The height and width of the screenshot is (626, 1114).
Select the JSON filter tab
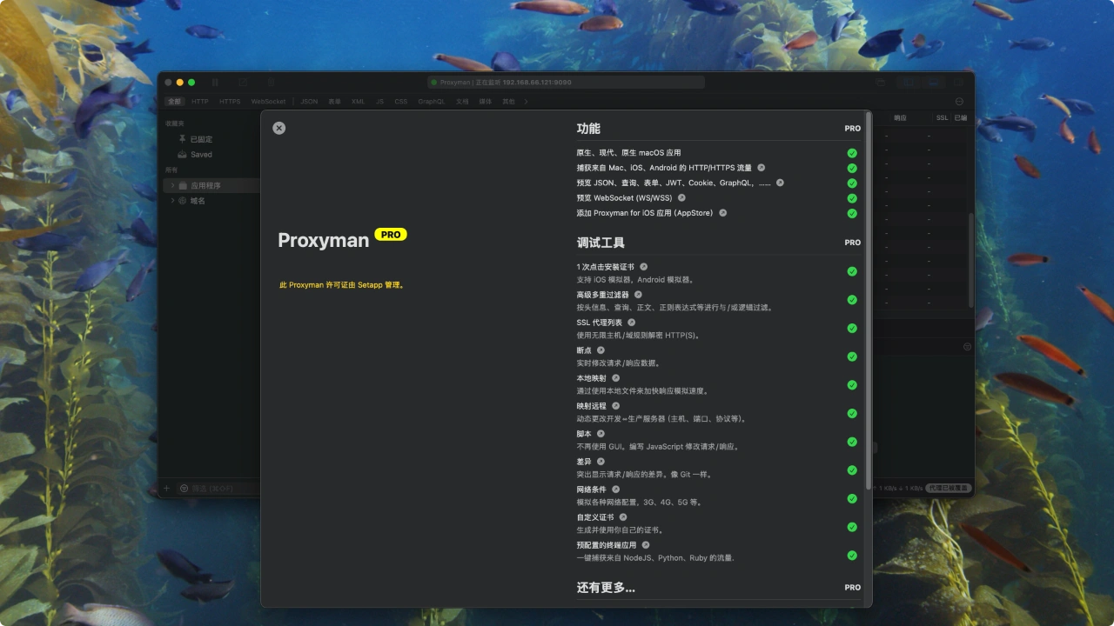(x=309, y=102)
